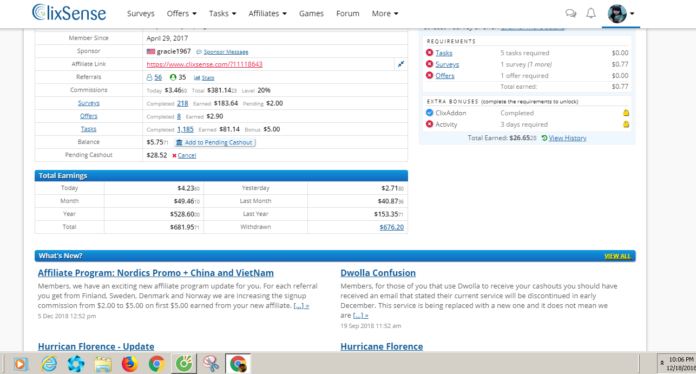This screenshot has height=374, width=696.
Task: Open Hurricane Florence article
Action: (x=382, y=346)
